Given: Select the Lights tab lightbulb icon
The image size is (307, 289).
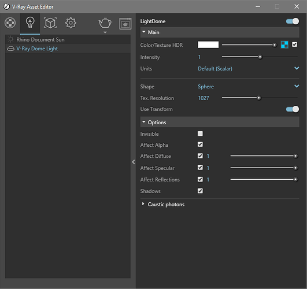Looking at the screenshot, I should [x=30, y=23].
